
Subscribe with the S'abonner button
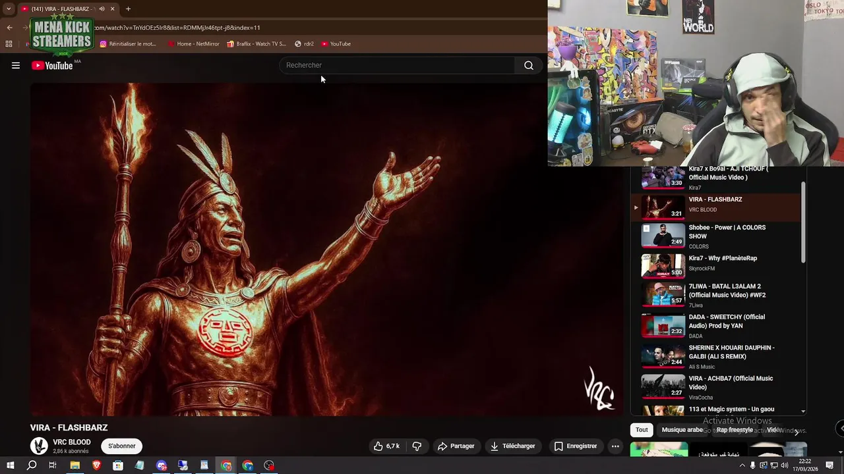pyautogui.click(x=122, y=446)
